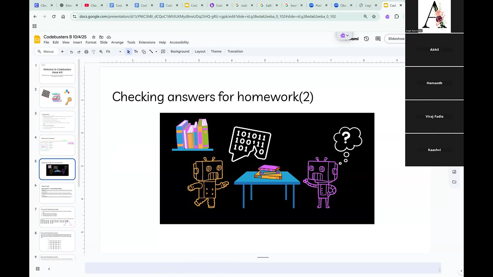Image resolution: width=493 pixels, height=277 pixels.
Task: Click the Theme toolbar button
Action: (x=216, y=52)
